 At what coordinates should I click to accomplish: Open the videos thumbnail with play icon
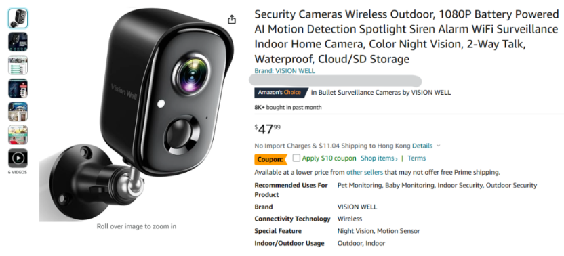click(x=18, y=158)
